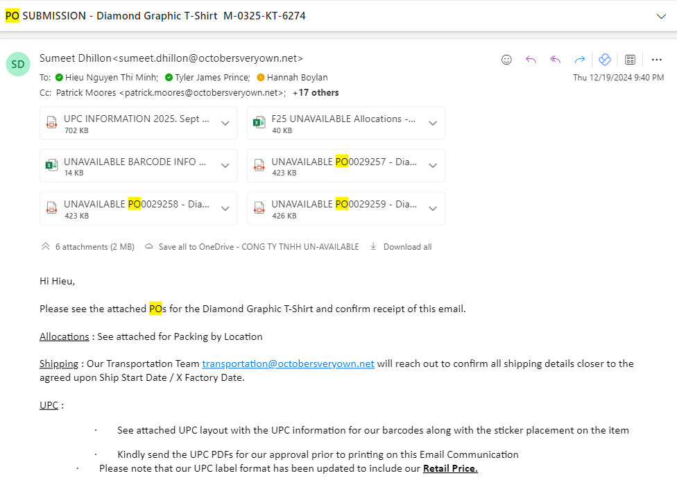Open dropdown for UNAVAILABLE PO0029259 attachment
Viewport: 677px width, 487px height.
433,209
